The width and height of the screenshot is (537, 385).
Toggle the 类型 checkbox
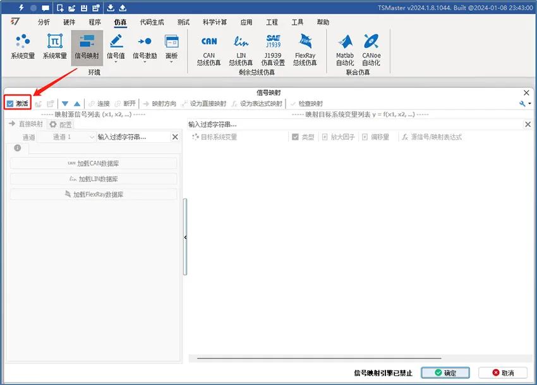tap(296, 137)
